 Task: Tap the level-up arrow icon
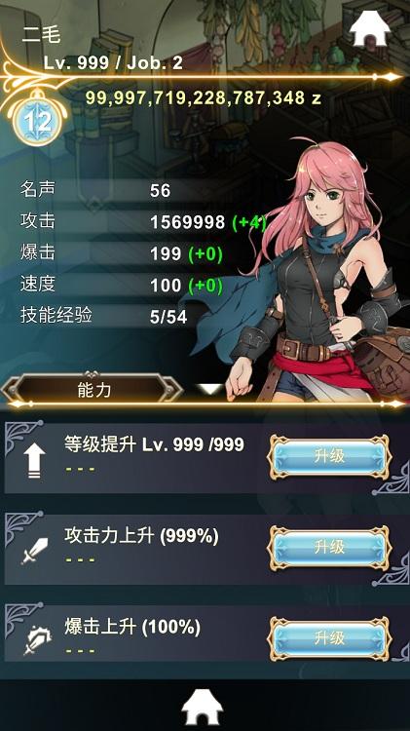[x=34, y=460]
